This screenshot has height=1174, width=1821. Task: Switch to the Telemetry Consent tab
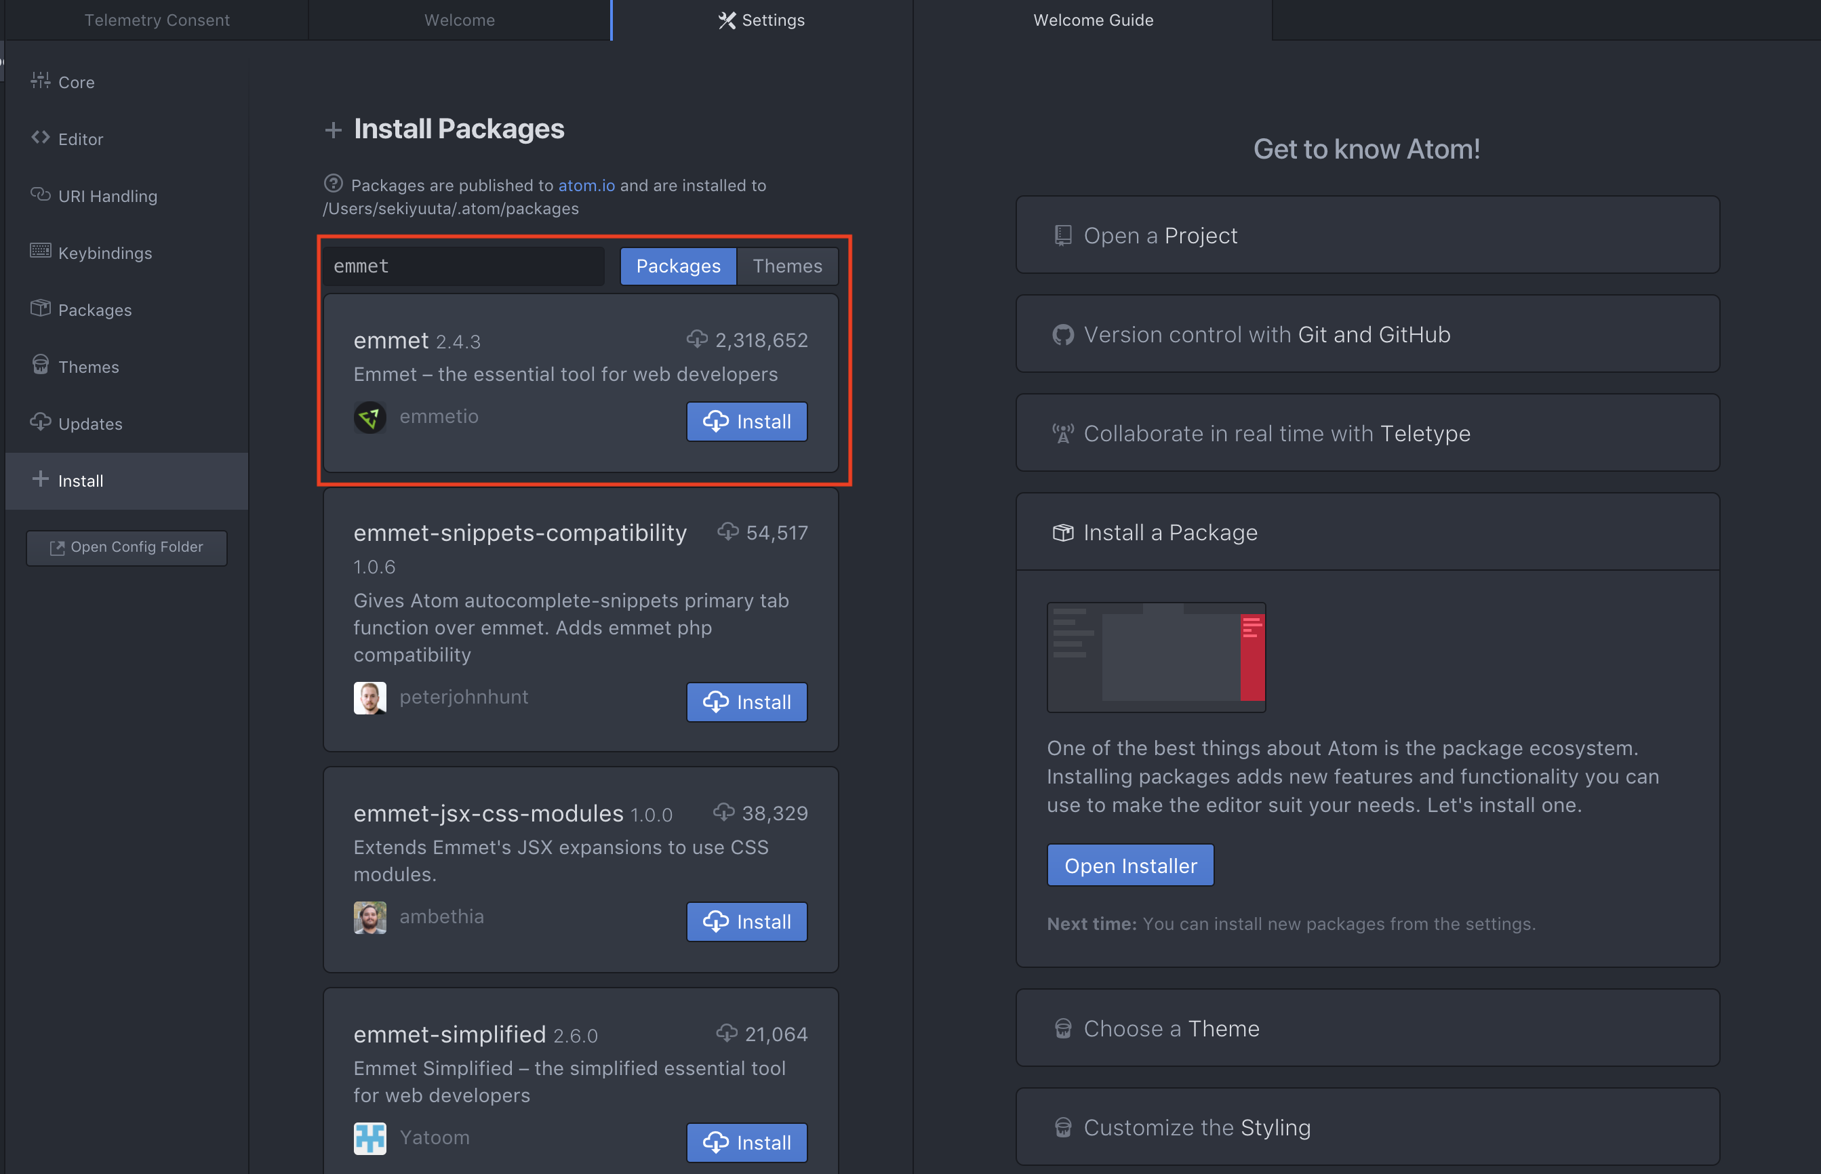pyautogui.click(x=156, y=20)
